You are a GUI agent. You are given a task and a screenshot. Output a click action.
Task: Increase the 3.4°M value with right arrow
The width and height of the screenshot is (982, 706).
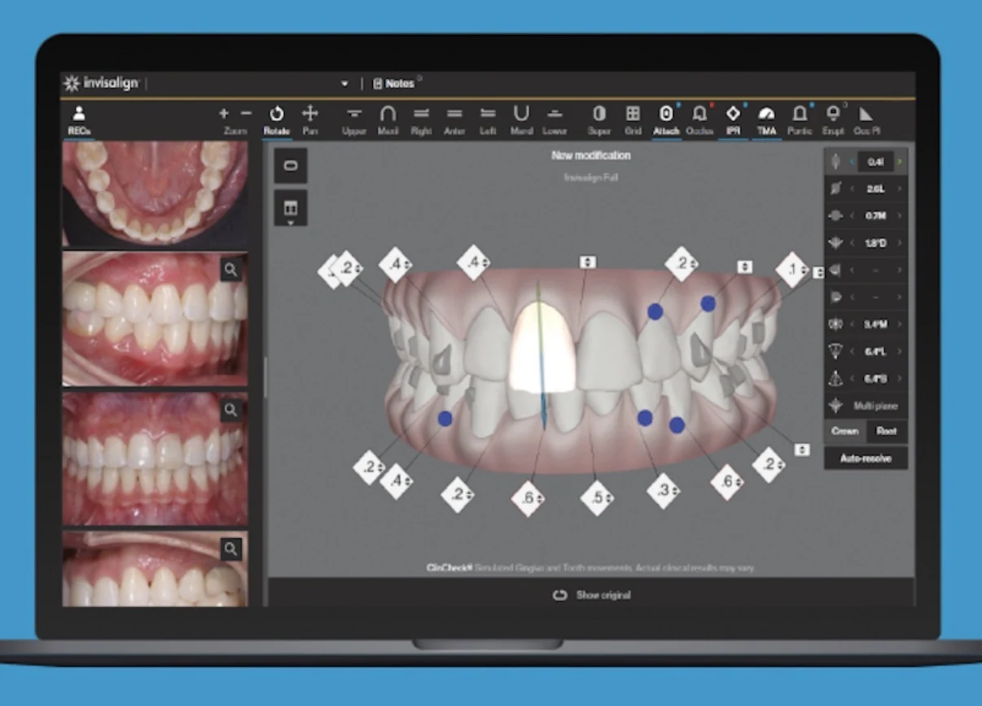(x=899, y=324)
